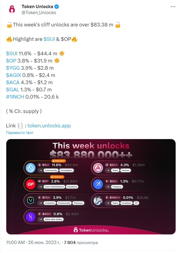Open the tweet timestamp 11:00 AM link
The height and width of the screenshot is (253, 178).
[x=16, y=242]
